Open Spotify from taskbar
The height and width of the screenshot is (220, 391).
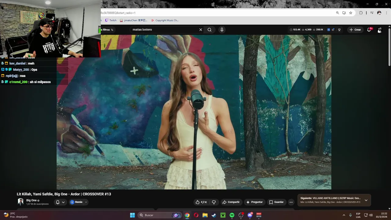[232, 215]
